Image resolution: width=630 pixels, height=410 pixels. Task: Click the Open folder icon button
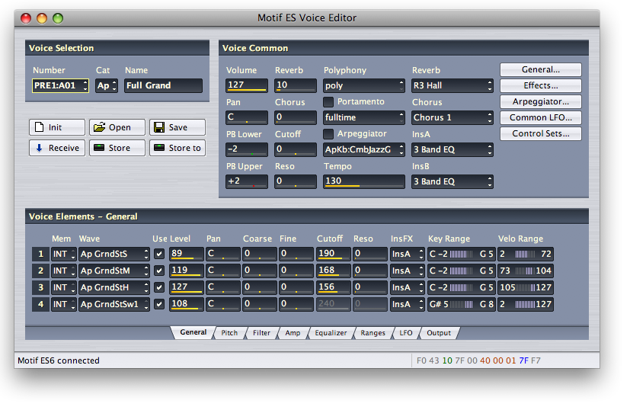click(x=117, y=127)
